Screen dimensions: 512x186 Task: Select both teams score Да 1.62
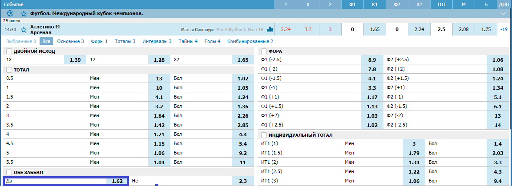click(x=117, y=181)
